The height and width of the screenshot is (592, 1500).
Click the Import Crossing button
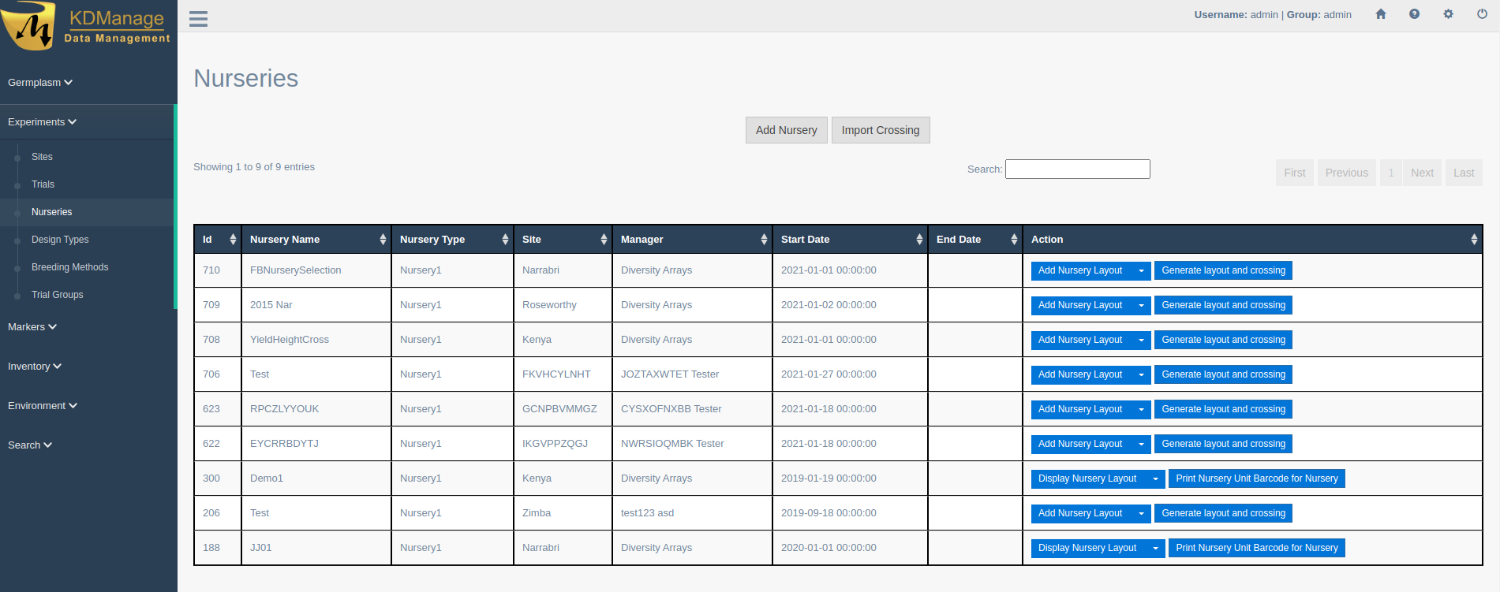[x=880, y=130]
